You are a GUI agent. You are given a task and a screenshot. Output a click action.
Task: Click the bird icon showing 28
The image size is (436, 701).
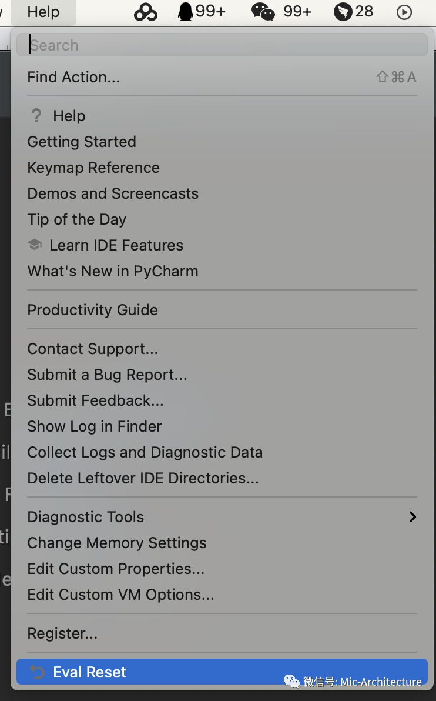coord(343,12)
